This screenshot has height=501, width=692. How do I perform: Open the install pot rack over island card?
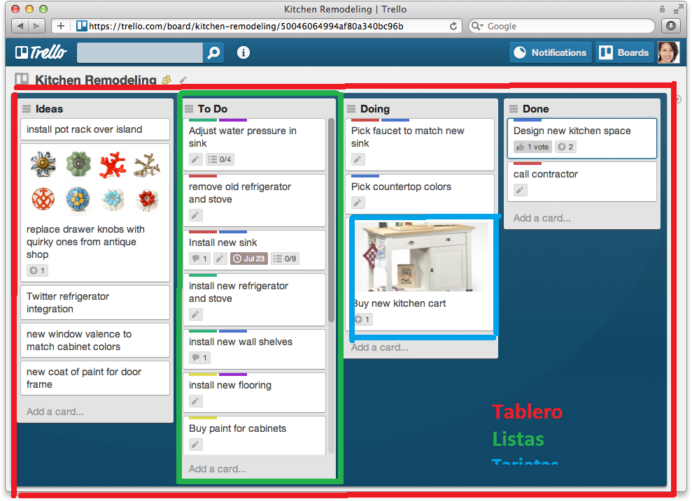click(95, 129)
